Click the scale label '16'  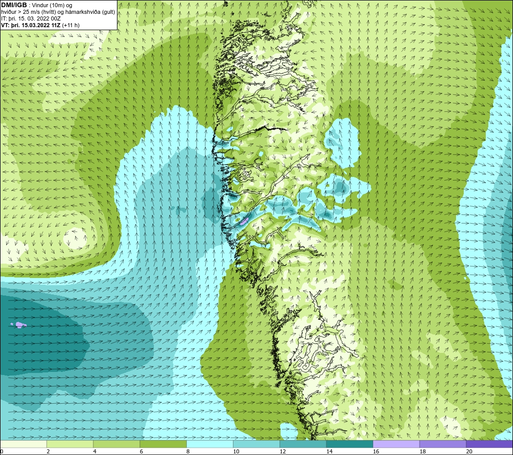pyautogui.click(x=376, y=452)
